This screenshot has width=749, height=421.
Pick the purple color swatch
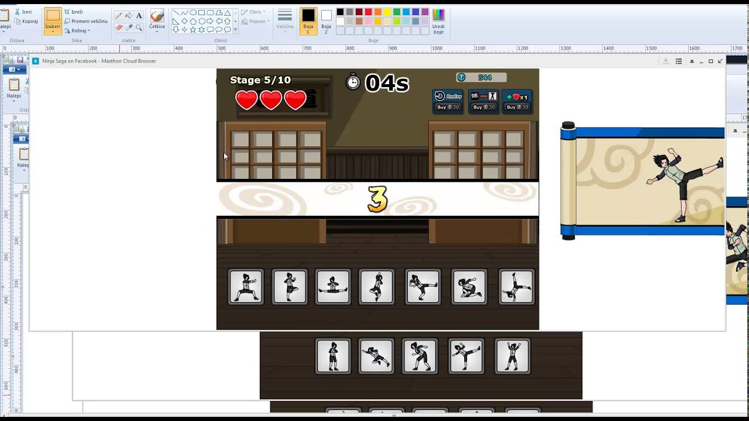[x=424, y=12]
